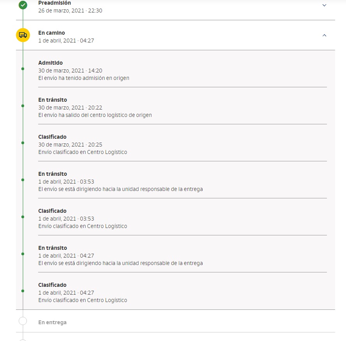Image resolution: width=346 pixels, height=341 pixels.
Task: Expand the Preadmisión section chevron
Action: (324, 5)
